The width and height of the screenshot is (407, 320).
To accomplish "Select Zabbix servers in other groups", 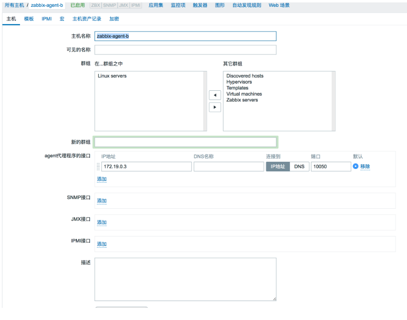I will pos(242,100).
